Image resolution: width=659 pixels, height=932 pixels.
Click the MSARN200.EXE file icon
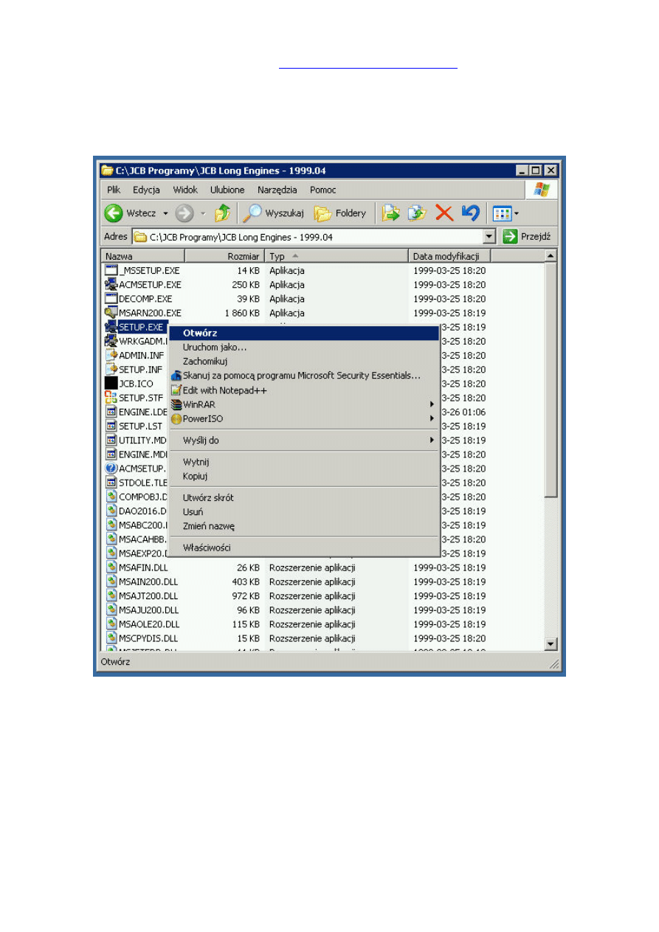click(111, 313)
